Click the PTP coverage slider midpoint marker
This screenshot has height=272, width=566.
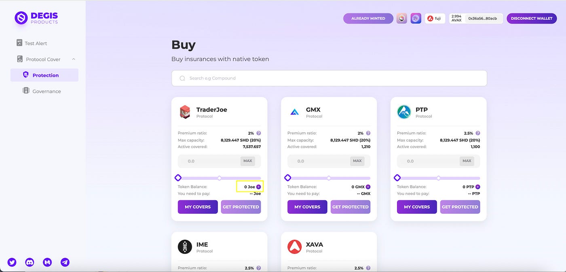(x=439, y=178)
